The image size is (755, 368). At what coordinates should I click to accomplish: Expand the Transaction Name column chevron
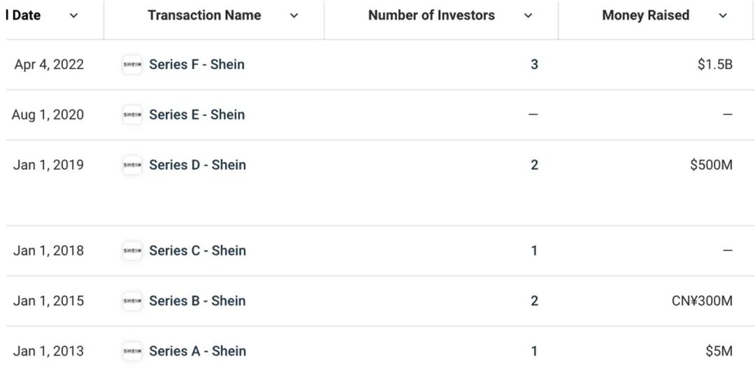(x=294, y=16)
